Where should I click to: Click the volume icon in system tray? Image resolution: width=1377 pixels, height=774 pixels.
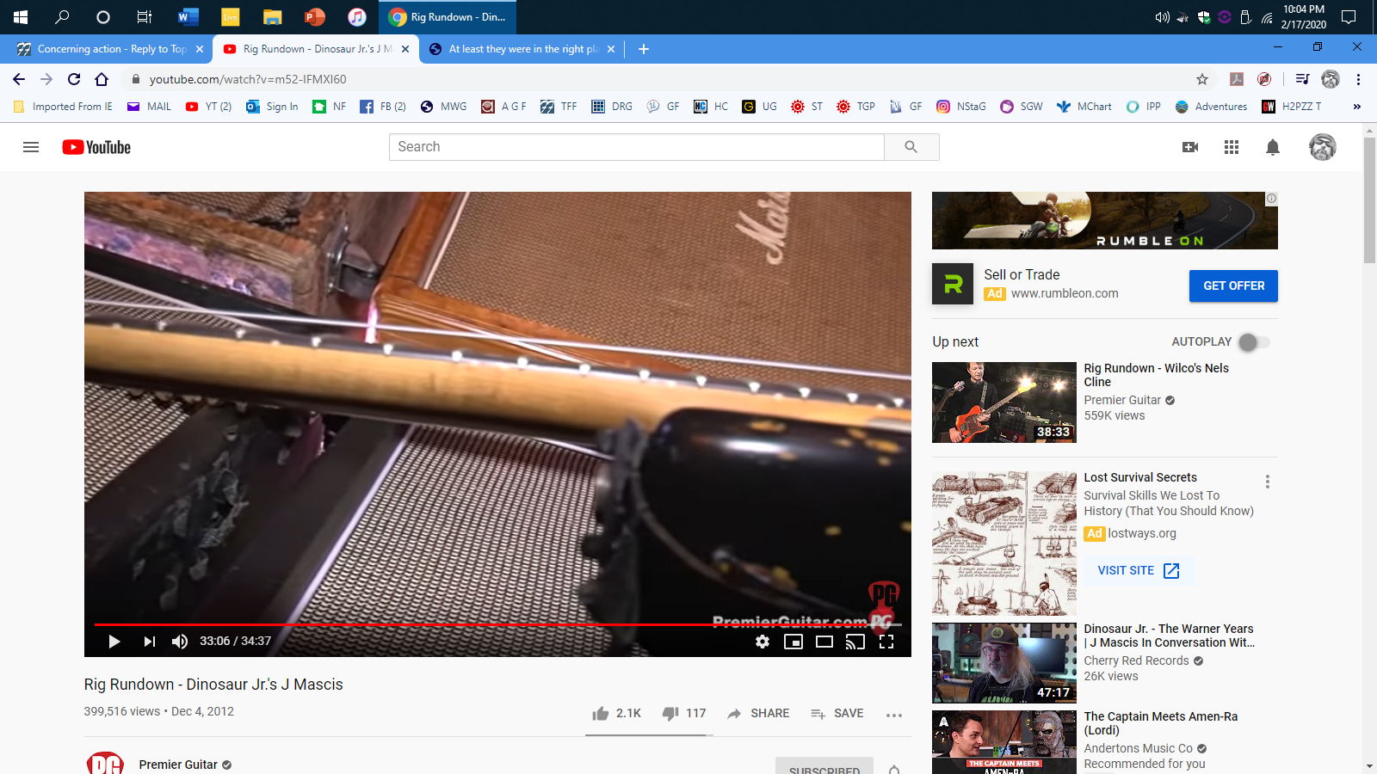1162,17
